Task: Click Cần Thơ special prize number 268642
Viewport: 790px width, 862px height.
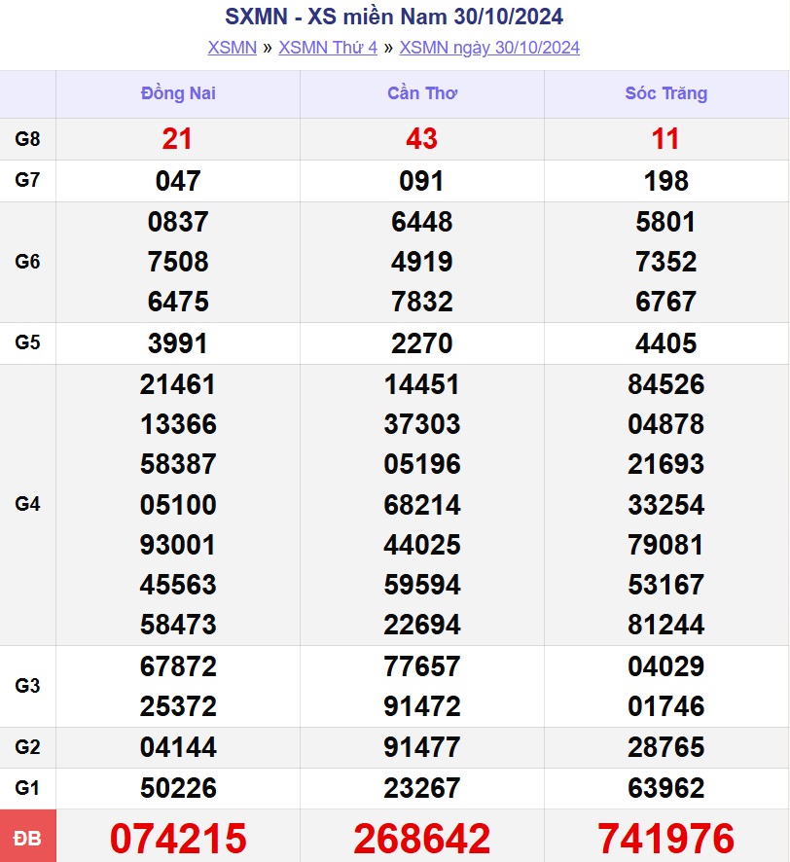Action: tap(422, 839)
